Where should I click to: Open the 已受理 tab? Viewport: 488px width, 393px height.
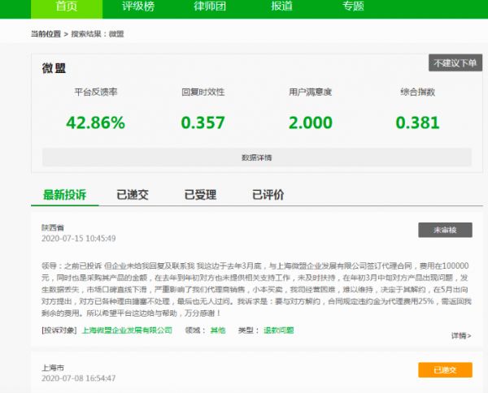click(x=200, y=195)
